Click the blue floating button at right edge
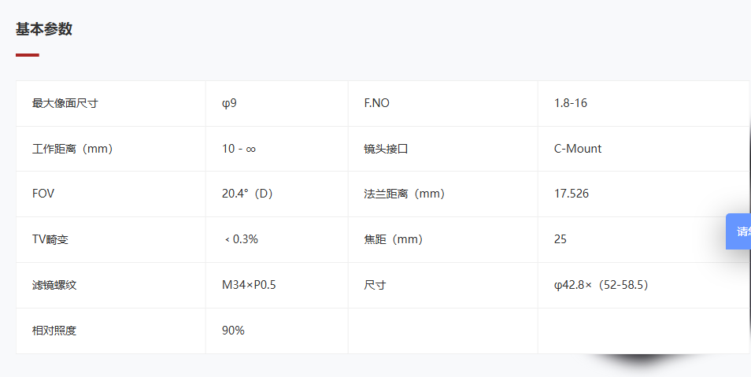Screen dimensions: 751x377 tap(739, 231)
